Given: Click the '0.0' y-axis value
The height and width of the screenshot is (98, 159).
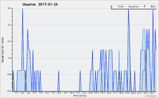Looking at the screenshot, I should [x=9, y=91].
